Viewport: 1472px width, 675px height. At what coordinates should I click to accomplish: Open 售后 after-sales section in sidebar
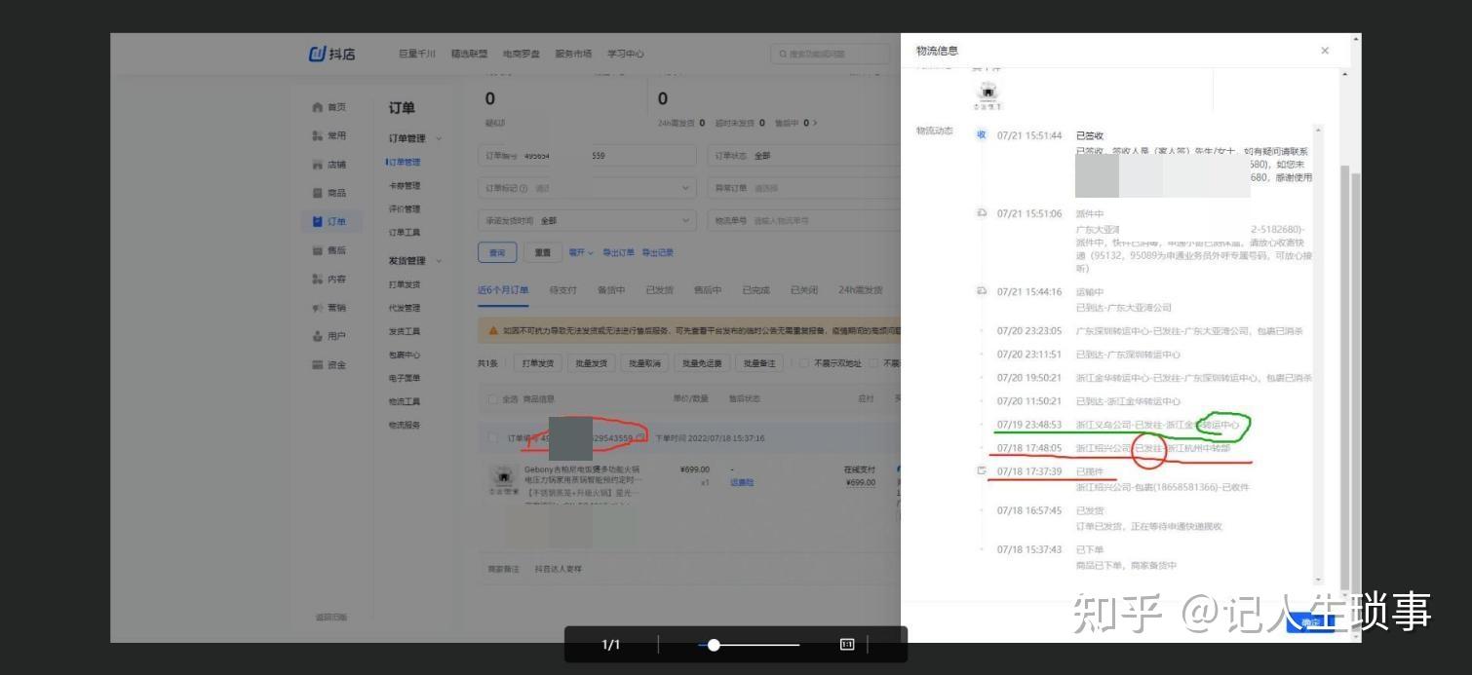coord(329,250)
